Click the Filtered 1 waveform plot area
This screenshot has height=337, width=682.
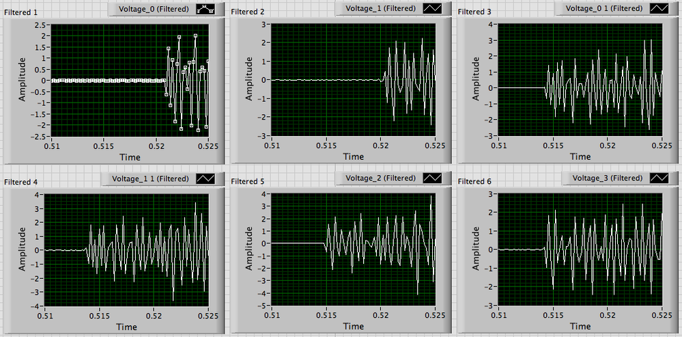click(x=130, y=80)
